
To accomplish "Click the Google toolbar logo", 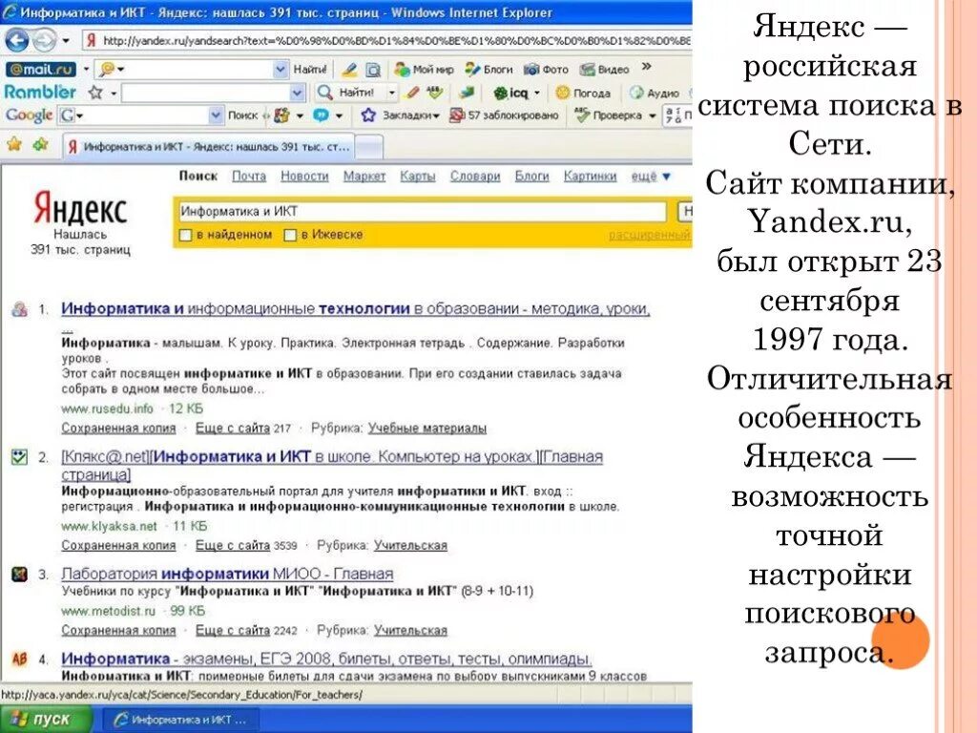I will point(29,115).
